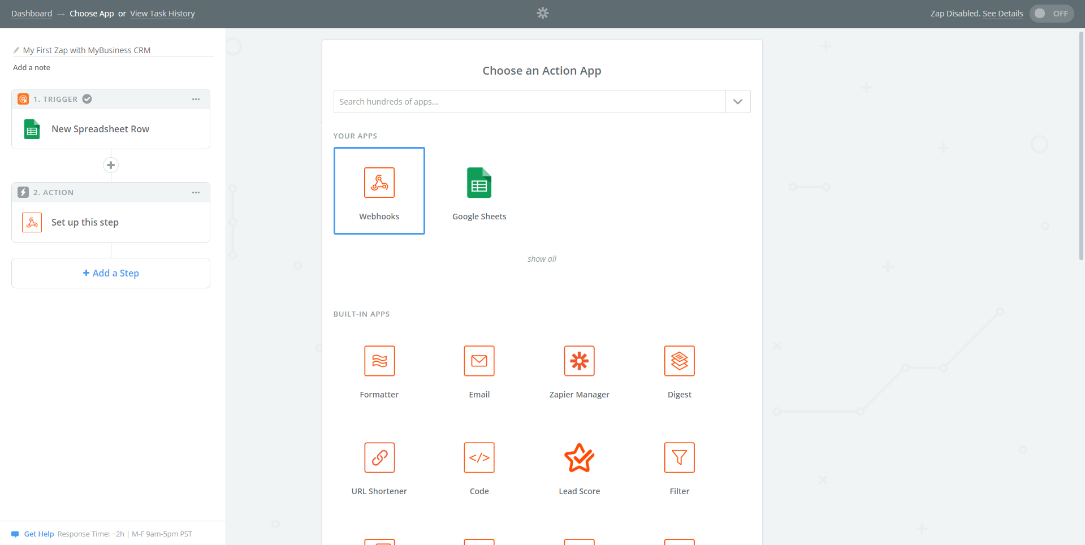Focus the Search hundreds of apps field
This screenshot has width=1085, height=545.
(530, 102)
